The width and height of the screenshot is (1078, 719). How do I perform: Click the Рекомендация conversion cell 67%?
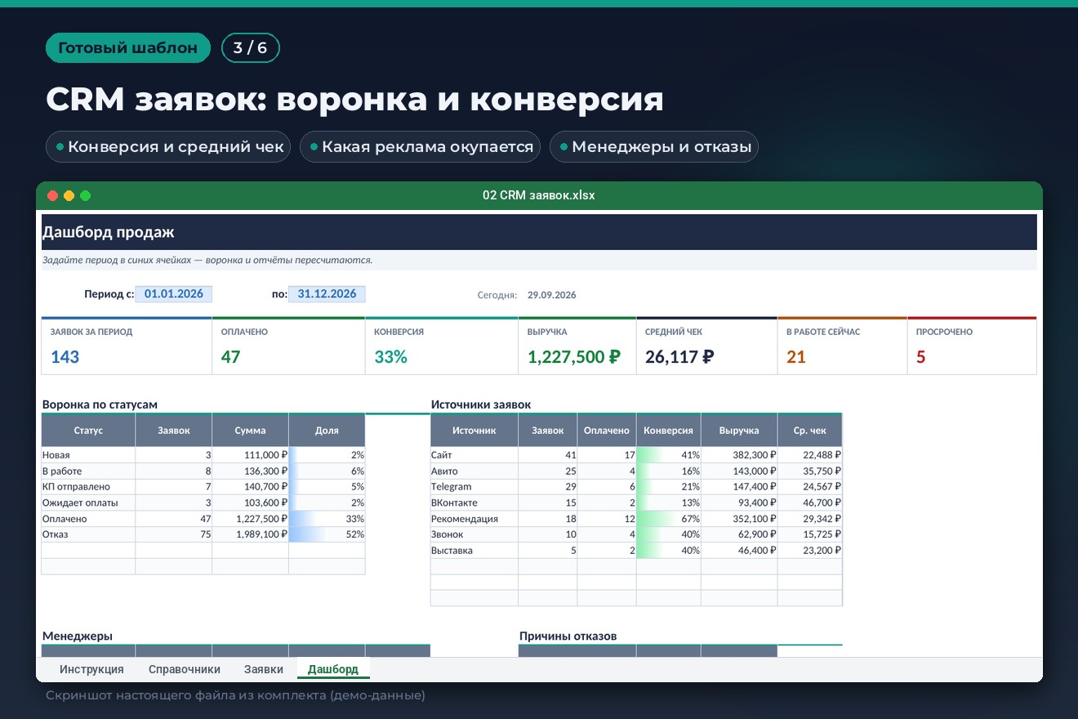click(x=668, y=519)
